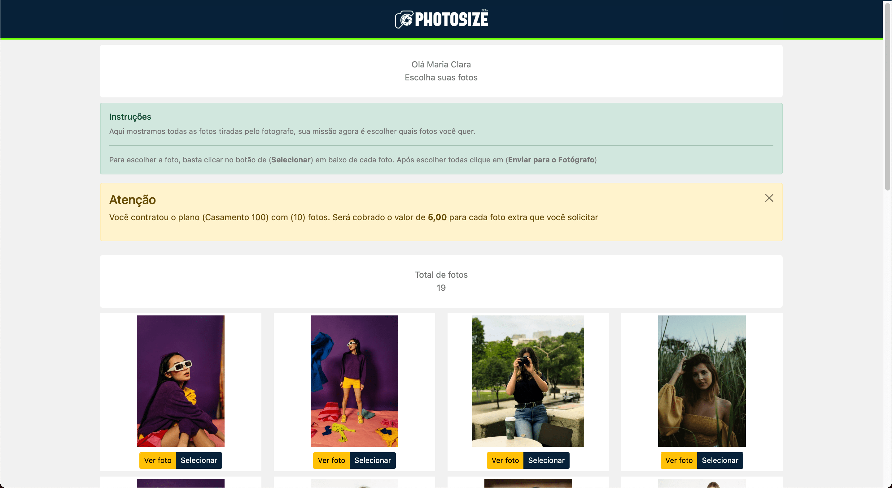Click the Photosize logo in the header
The width and height of the screenshot is (892, 488).
(441, 19)
